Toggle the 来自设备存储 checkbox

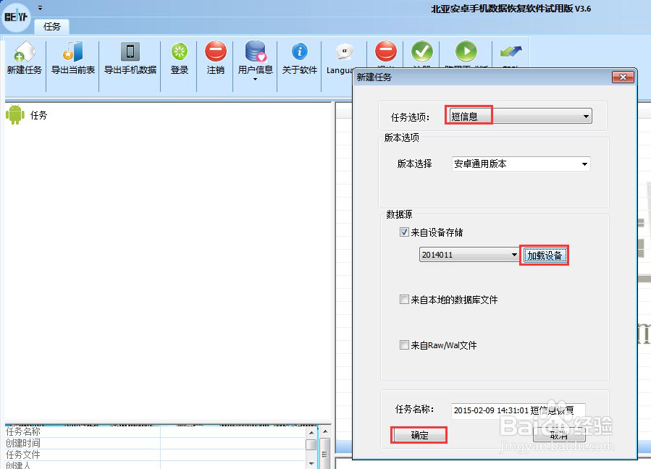[404, 232]
